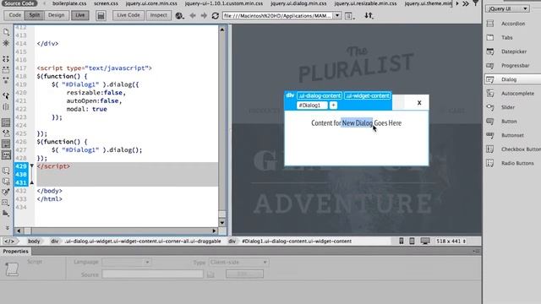
Task: Switch to Code view
Action: click(15, 15)
